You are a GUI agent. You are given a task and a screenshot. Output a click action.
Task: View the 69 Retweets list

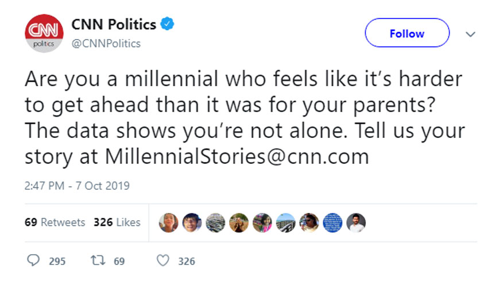[x=55, y=222]
